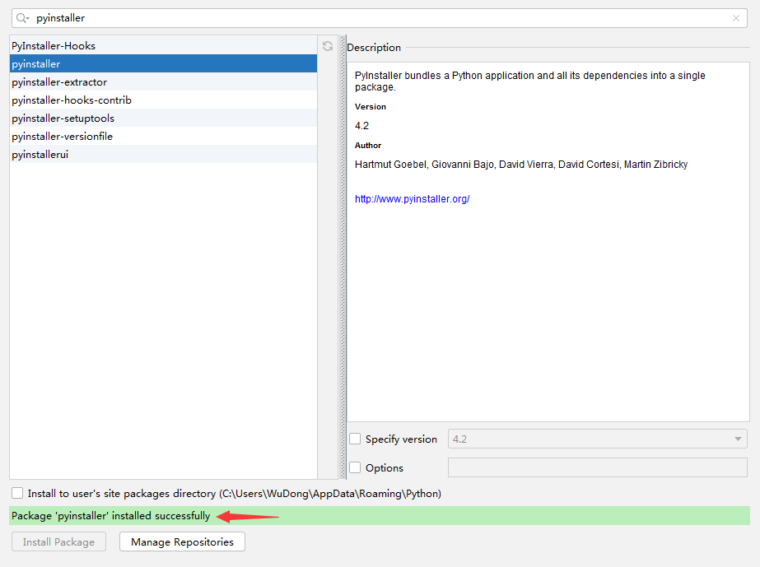Focus the pyinstaller search input field
The image size is (760, 567).
coord(380,18)
